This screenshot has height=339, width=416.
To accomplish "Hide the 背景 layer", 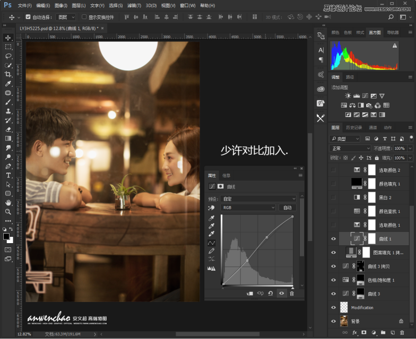I will (333, 321).
